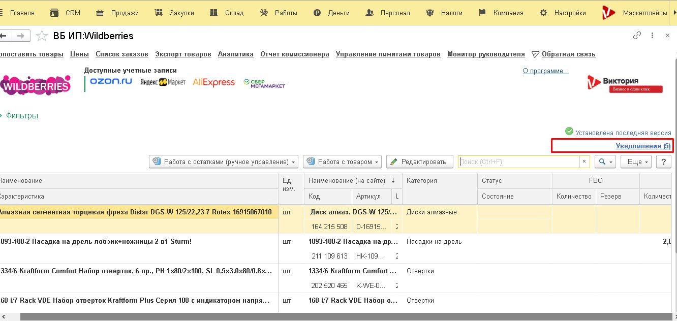Select the Сбер МегаМаркет account logo

point(264,83)
